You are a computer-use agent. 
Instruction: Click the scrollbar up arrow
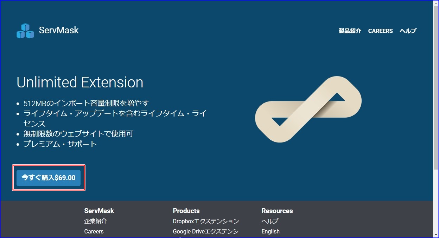436,4
